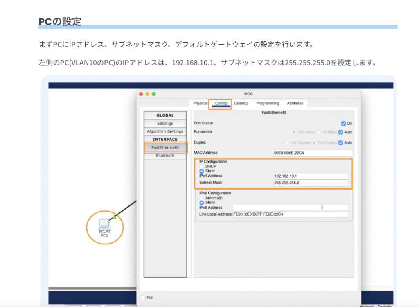The width and height of the screenshot is (419, 307).
Task: Click the PC0 computer icon in workspace
Action: [x=104, y=223]
